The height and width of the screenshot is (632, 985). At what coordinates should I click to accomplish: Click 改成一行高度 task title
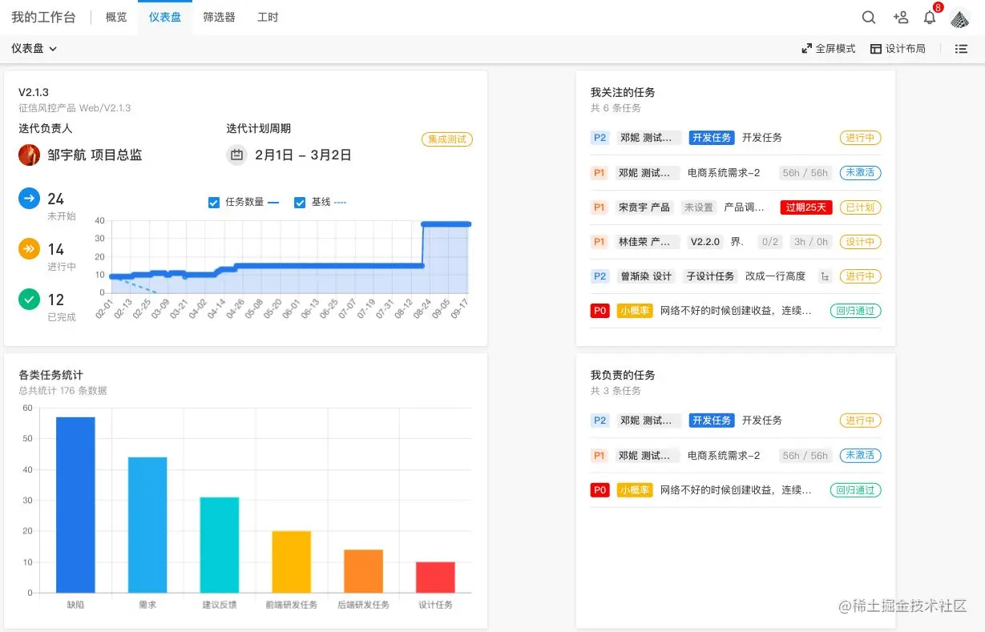pyautogui.click(x=775, y=276)
